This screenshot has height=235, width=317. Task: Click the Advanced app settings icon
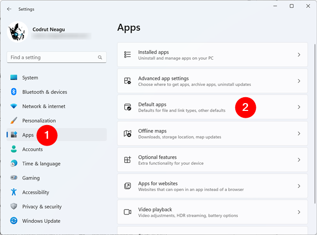pos(127,81)
